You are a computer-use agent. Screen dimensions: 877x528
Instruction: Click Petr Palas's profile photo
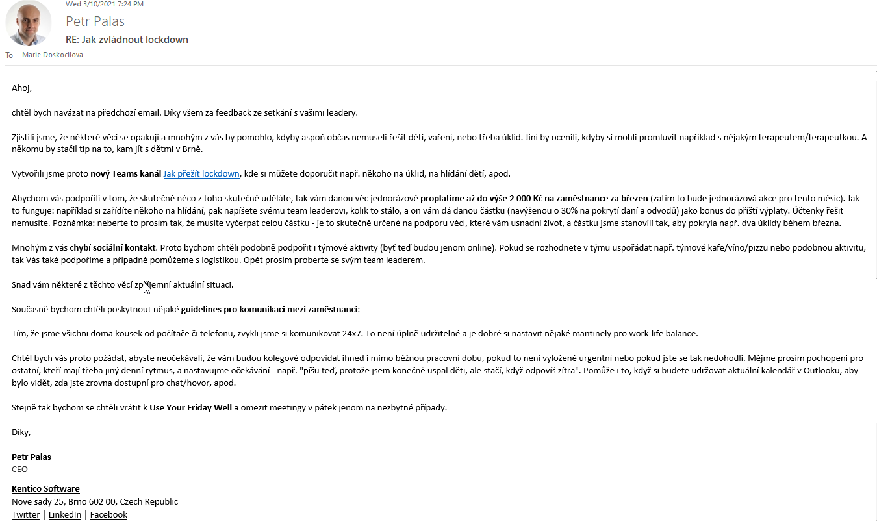point(29,23)
